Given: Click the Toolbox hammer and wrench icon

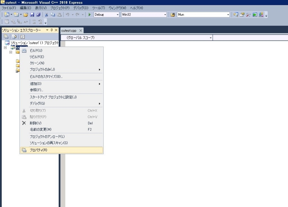Looking at the screenshot, I should pyautogui.click(x=248, y=15).
